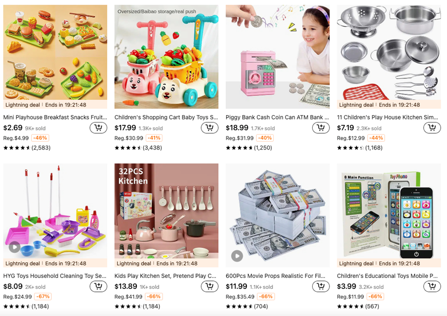447x316 pixels.
Task: Add 600Pcs Movie Props to cart
Action: [321, 286]
